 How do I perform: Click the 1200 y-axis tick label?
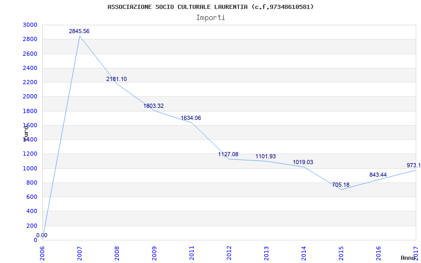30,154
